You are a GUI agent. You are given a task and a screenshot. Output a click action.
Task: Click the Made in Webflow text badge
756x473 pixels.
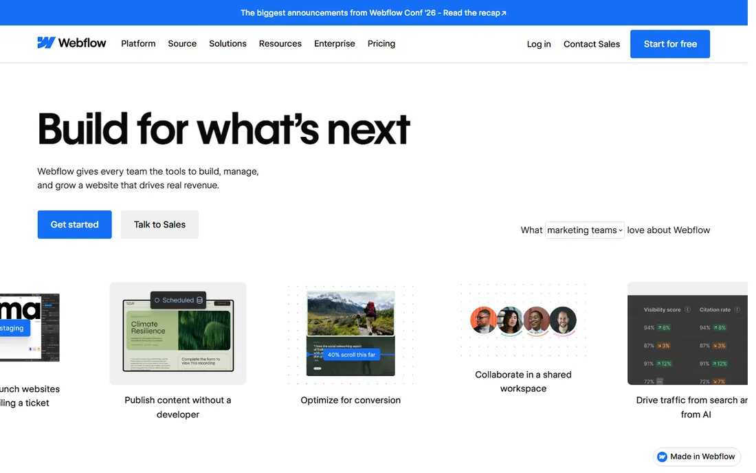click(697, 456)
